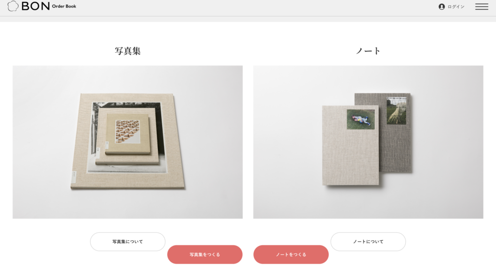Click the 写真集について button
This screenshot has width=496, height=268.
click(128, 242)
